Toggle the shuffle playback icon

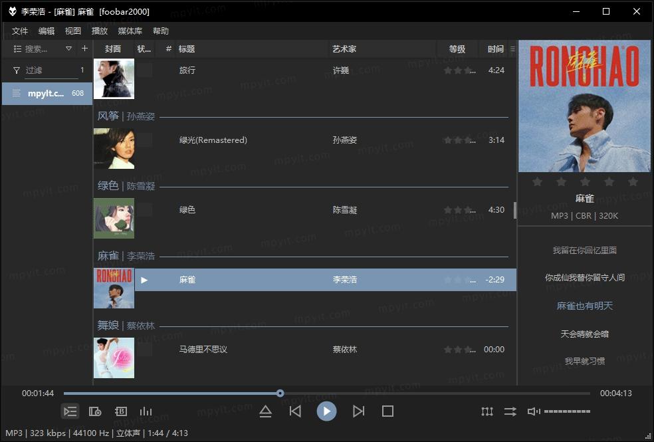[x=510, y=411]
